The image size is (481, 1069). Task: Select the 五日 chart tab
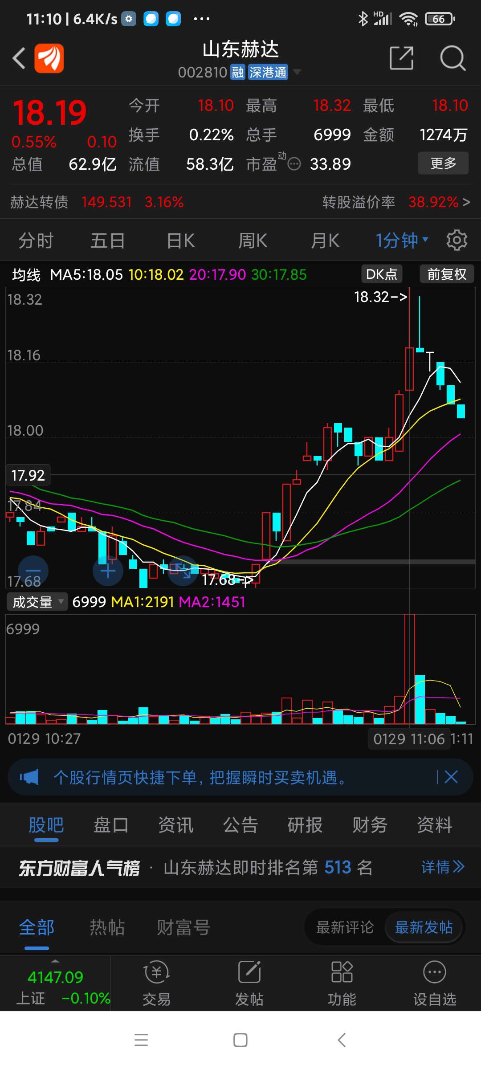tap(108, 241)
